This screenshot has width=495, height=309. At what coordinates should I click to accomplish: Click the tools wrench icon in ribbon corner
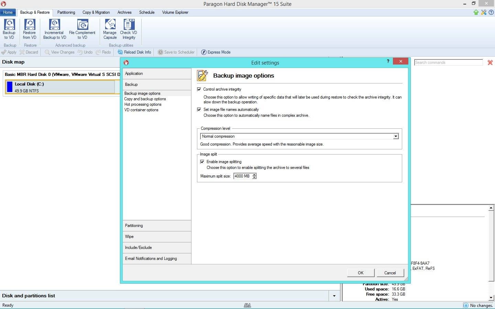(484, 12)
